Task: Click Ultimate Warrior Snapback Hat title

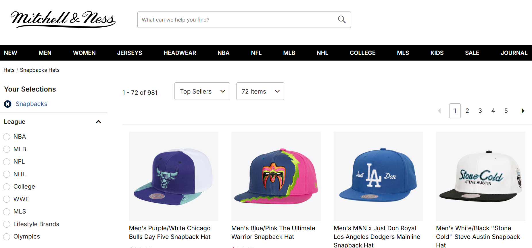Action: (x=273, y=232)
